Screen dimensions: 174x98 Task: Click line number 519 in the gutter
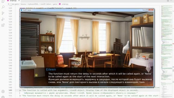10,8
